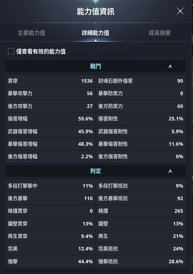The width and height of the screenshot is (193, 274).
Task: Click the 後方暴擊抵抗 stat entry
Action: [x=141, y=198]
